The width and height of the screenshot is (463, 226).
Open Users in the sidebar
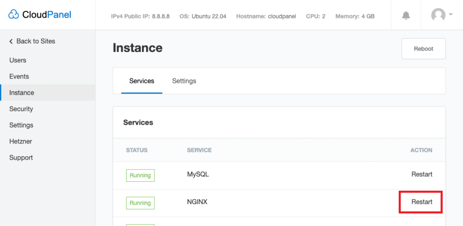(x=18, y=60)
